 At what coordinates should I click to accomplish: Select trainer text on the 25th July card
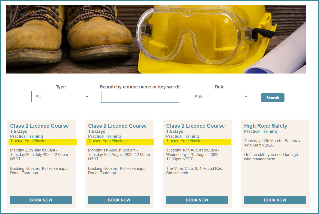coord(30,141)
